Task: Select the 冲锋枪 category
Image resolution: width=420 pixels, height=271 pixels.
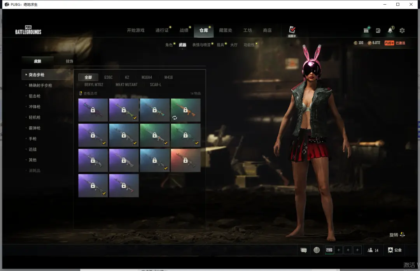Action: (35, 107)
